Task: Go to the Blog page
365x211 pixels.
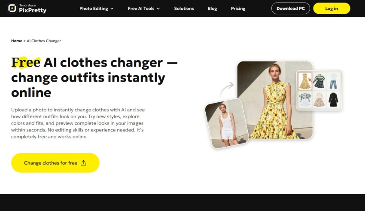Action: tap(212, 9)
